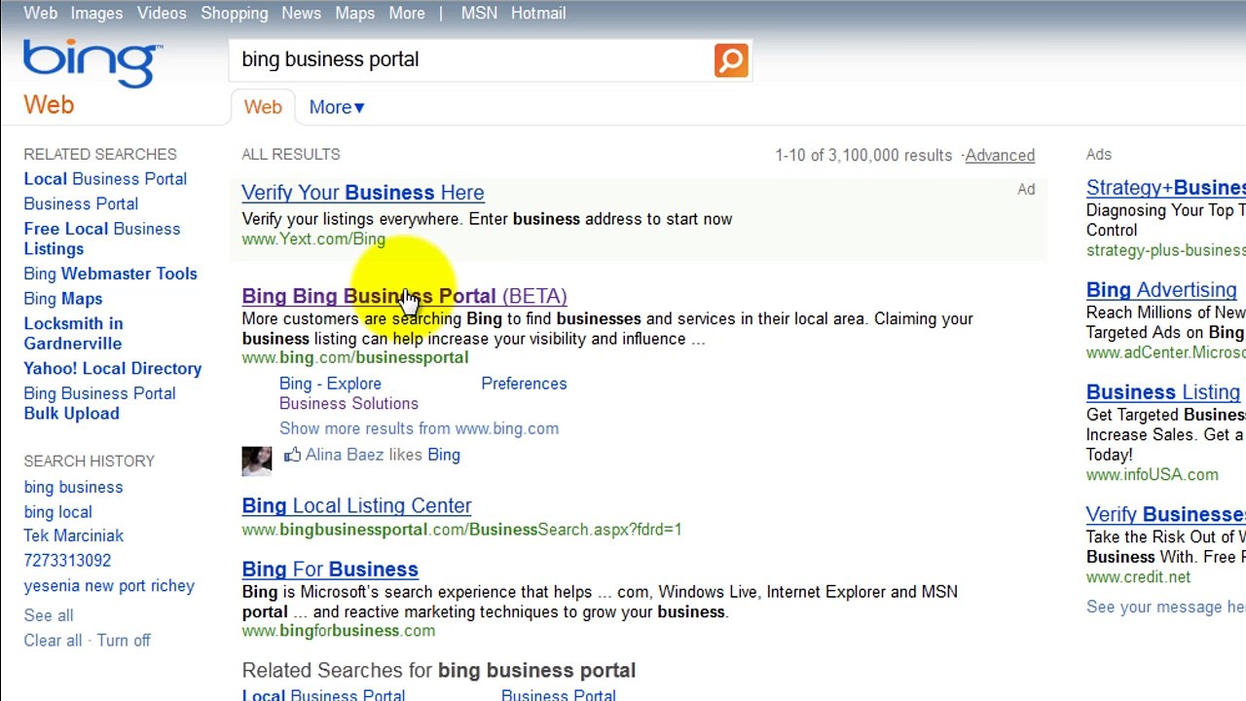
Task: Open search history item 7273313092
Action: (x=67, y=561)
